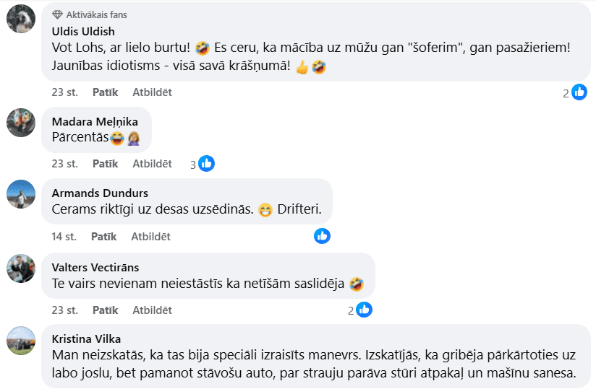Click the 14 st. timestamp link

click(x=64, y=236)
